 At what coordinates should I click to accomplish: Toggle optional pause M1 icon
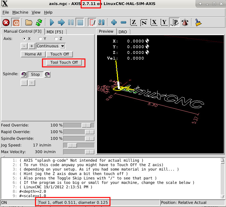point(101,23)
